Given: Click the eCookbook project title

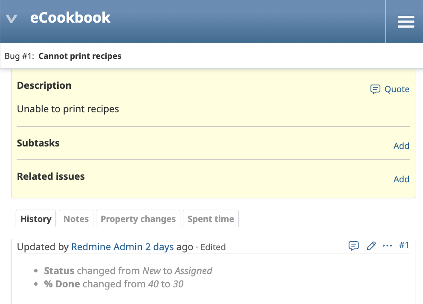Looking at the screenshot, I should coord(71,18).
